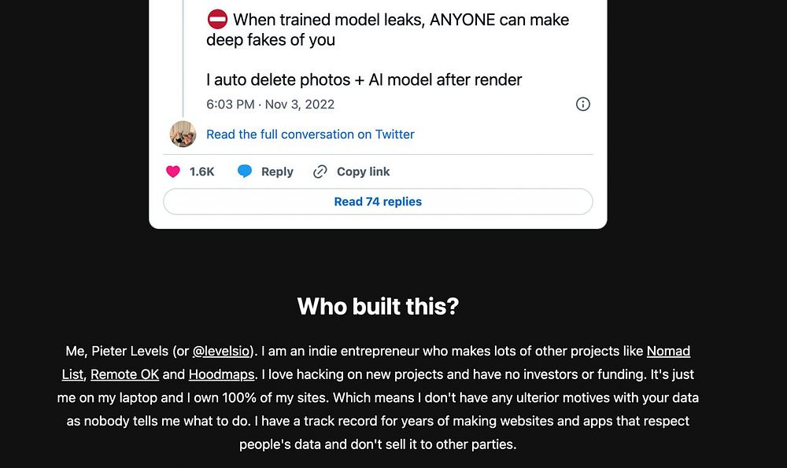The height and width of the screenshot is (468, 787).
Task: Click the tweet author's avatar thumbnail
Action: 183,134
